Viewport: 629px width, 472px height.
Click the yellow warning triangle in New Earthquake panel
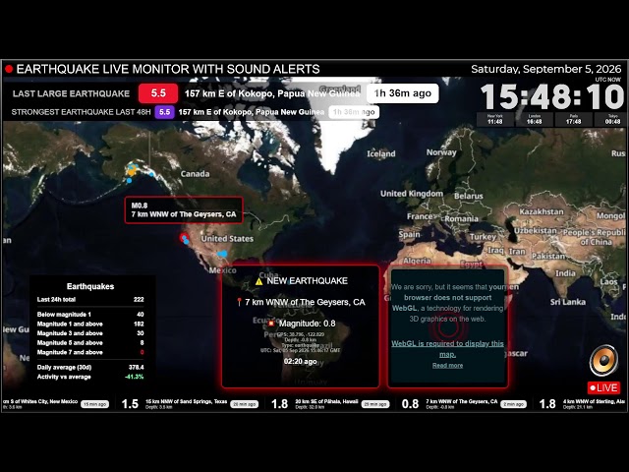click(258, 281)
